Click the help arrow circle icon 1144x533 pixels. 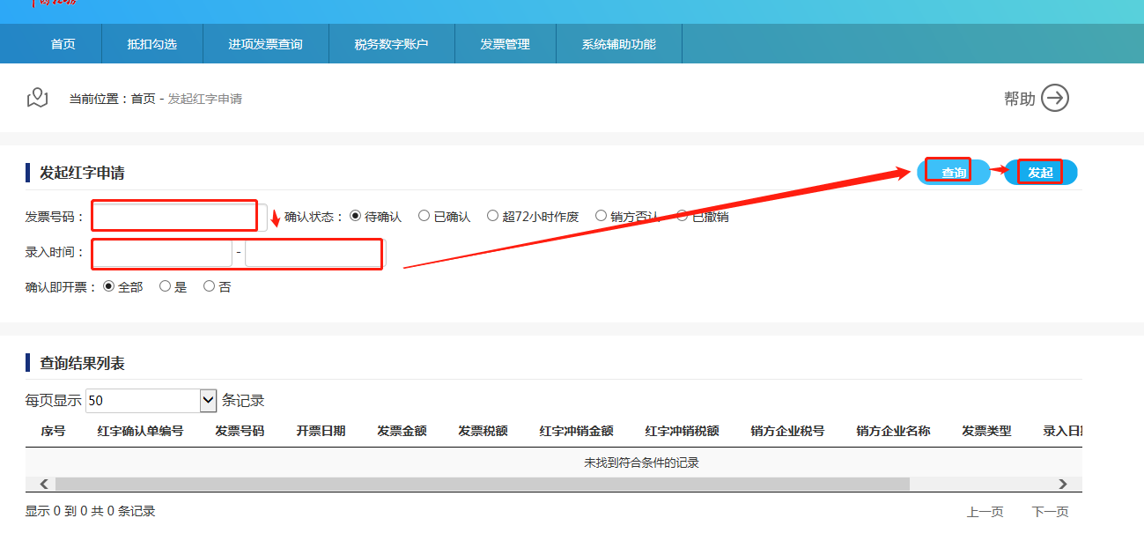click(x=1054, y=98)
